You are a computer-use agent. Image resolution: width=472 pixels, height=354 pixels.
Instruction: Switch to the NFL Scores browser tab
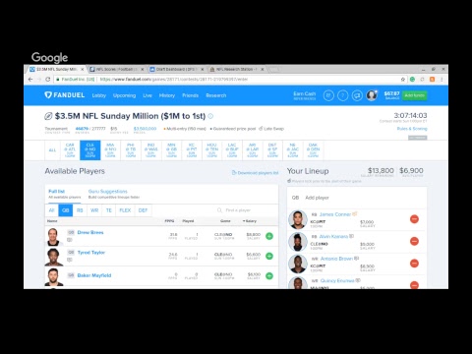pos(117,70)
